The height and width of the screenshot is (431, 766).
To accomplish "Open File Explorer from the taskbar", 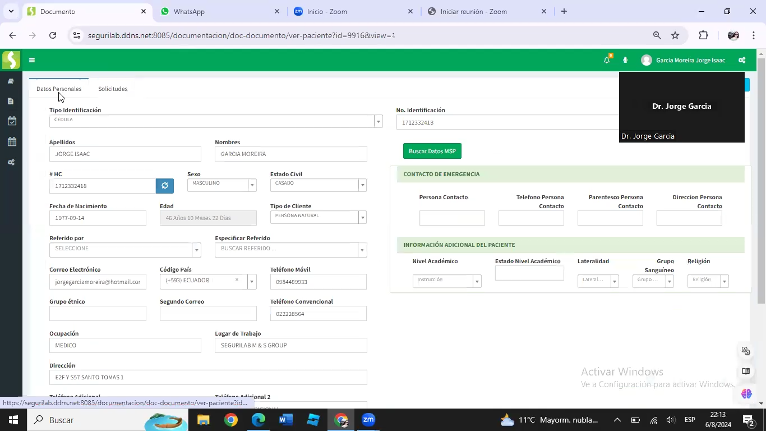I will [x=203, y=420].
